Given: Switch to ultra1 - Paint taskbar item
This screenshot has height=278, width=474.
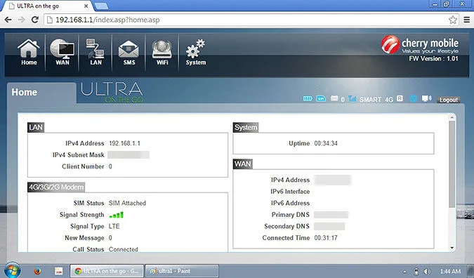Looking at the screenshot, I should (182, 271).
